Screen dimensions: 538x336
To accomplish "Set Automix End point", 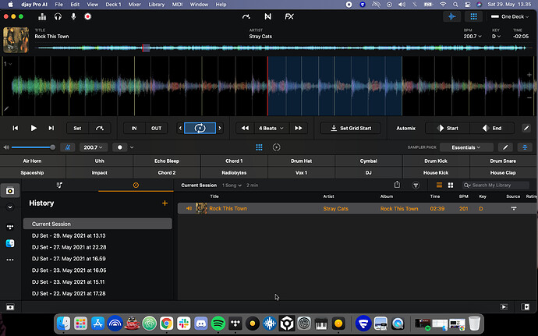I will tap(492, 128).
